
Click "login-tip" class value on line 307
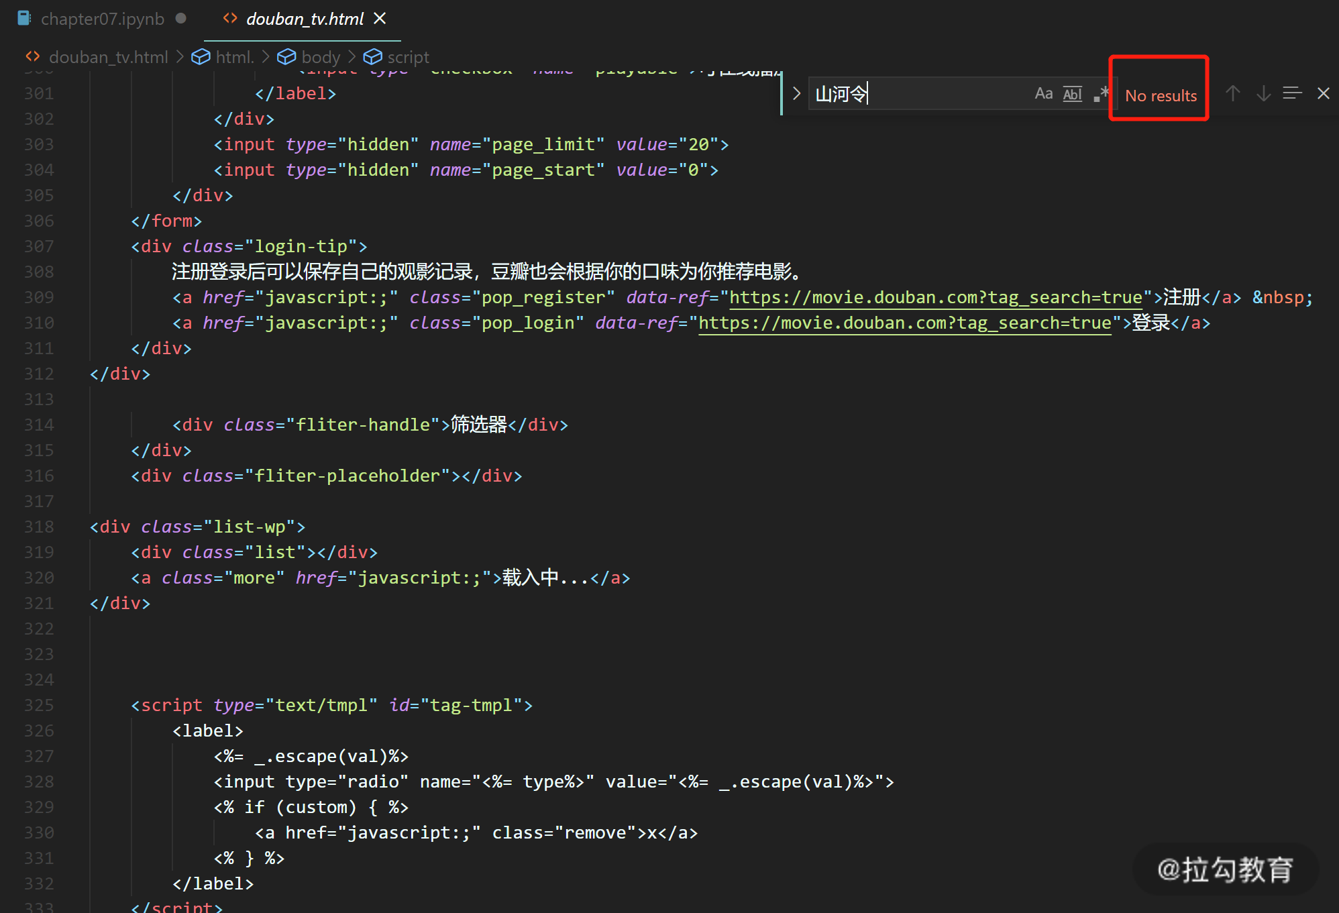pyautogui.click(x=301, y=246)
